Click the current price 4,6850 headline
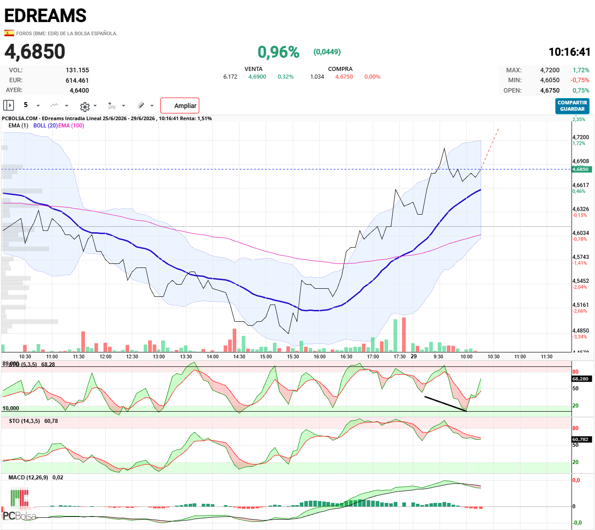 point(35,52)
